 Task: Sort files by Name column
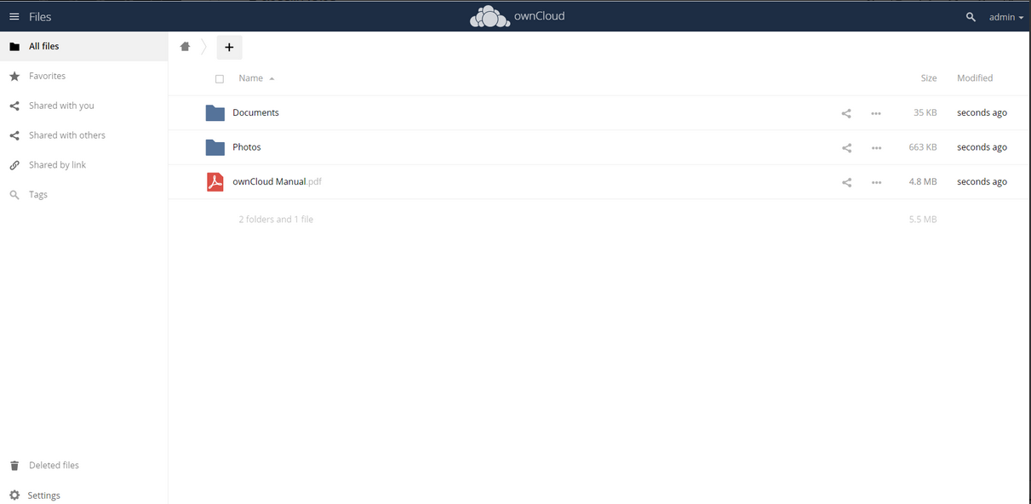tap(251, 78)
